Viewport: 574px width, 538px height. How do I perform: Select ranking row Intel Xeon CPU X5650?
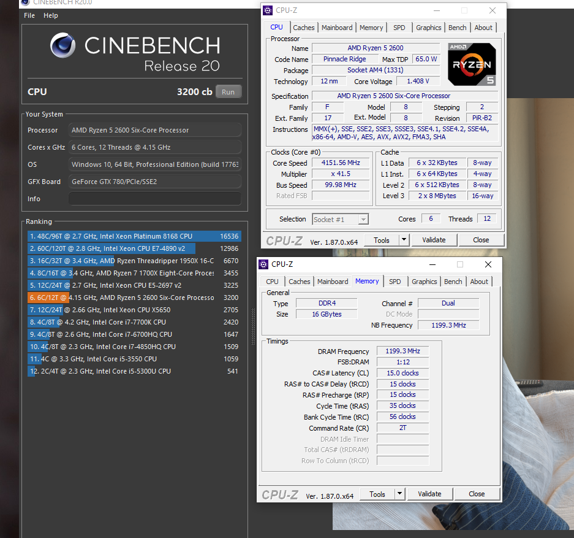click(x=134, y=310)
